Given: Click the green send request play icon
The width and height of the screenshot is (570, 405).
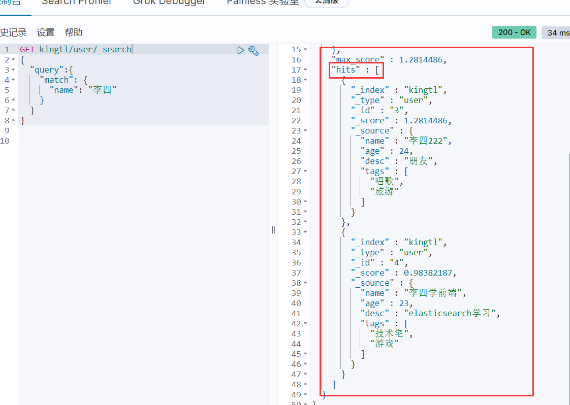Looking at the screenshot, I should [241, 50].
